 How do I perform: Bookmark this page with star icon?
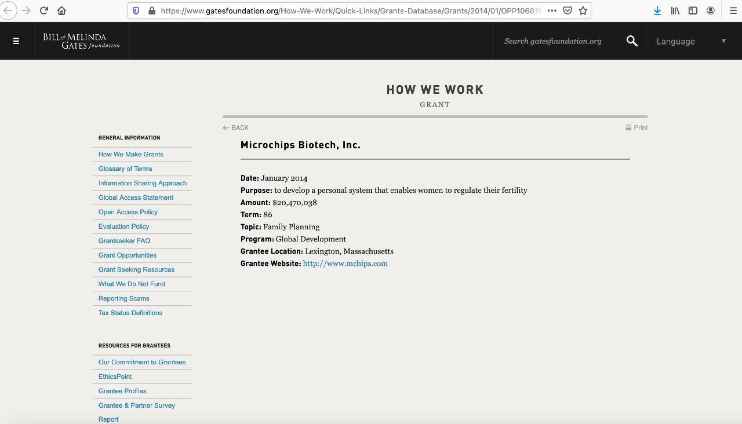pos(583,10)
